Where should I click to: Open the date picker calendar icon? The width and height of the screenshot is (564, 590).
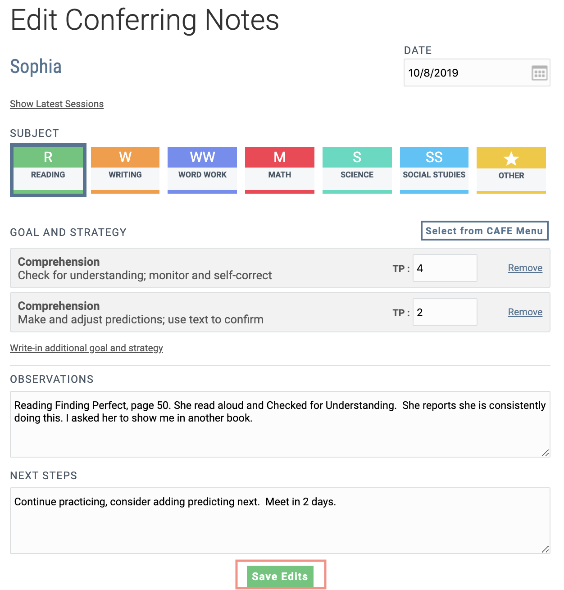pyautogui.click(x=539, y=73)
